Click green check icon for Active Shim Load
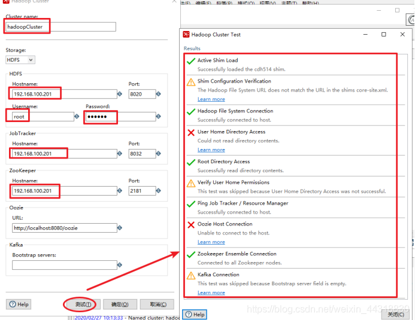The image size is (415, 320). pyautogui.click(x=191, y=61)
